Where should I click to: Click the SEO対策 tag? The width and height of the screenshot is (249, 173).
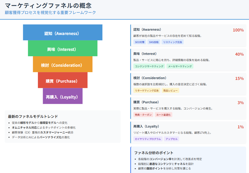(x=140, y=42)
